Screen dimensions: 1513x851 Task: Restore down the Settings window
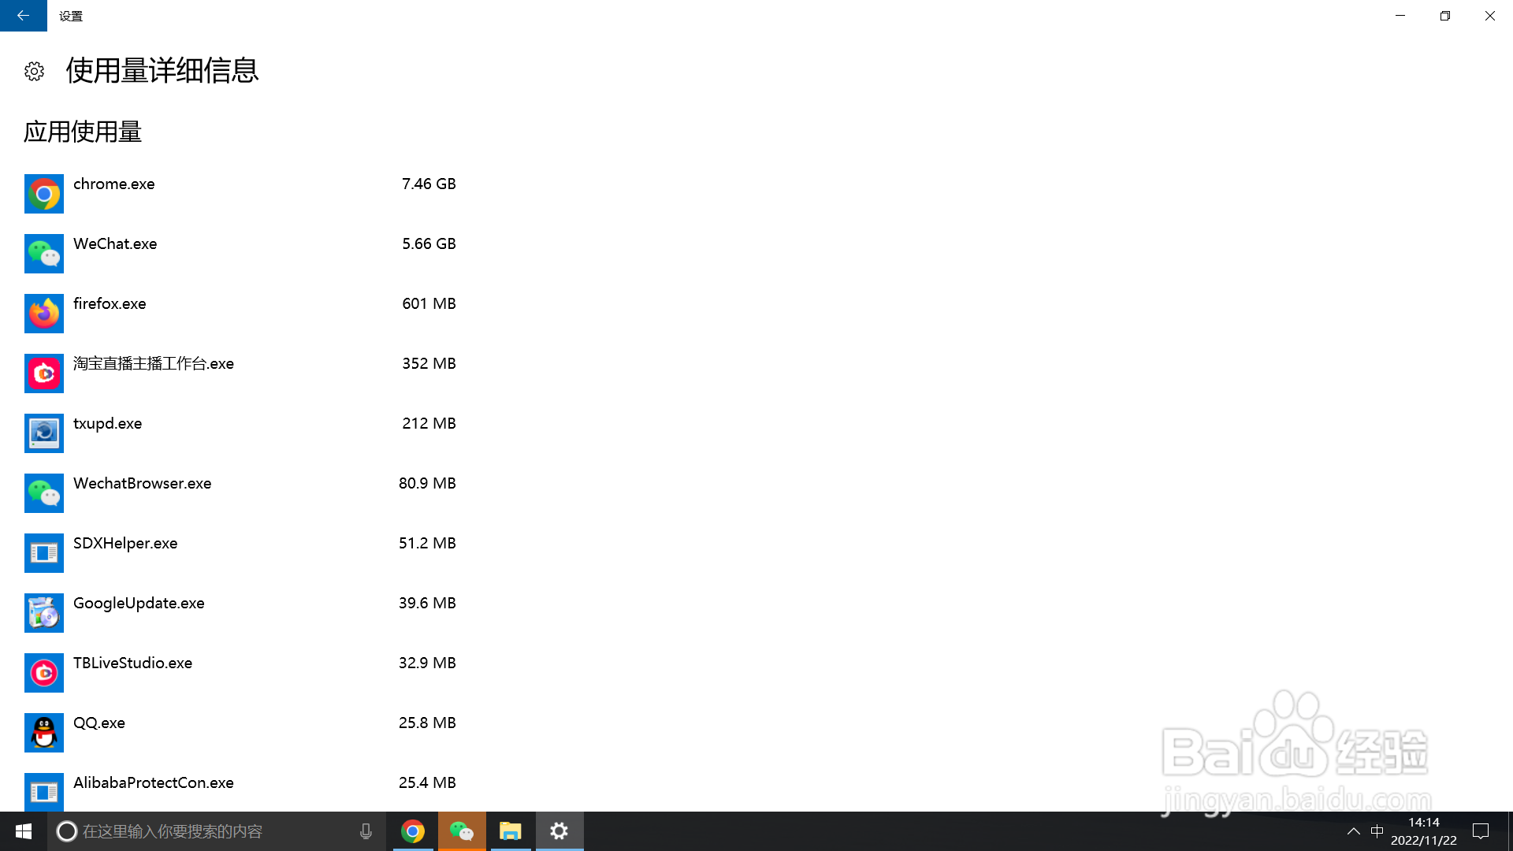1445,16
